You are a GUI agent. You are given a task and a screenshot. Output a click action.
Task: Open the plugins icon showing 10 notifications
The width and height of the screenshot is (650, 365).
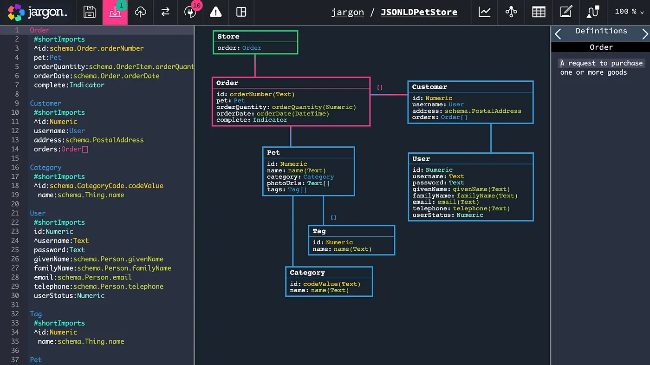pos(190,12)
